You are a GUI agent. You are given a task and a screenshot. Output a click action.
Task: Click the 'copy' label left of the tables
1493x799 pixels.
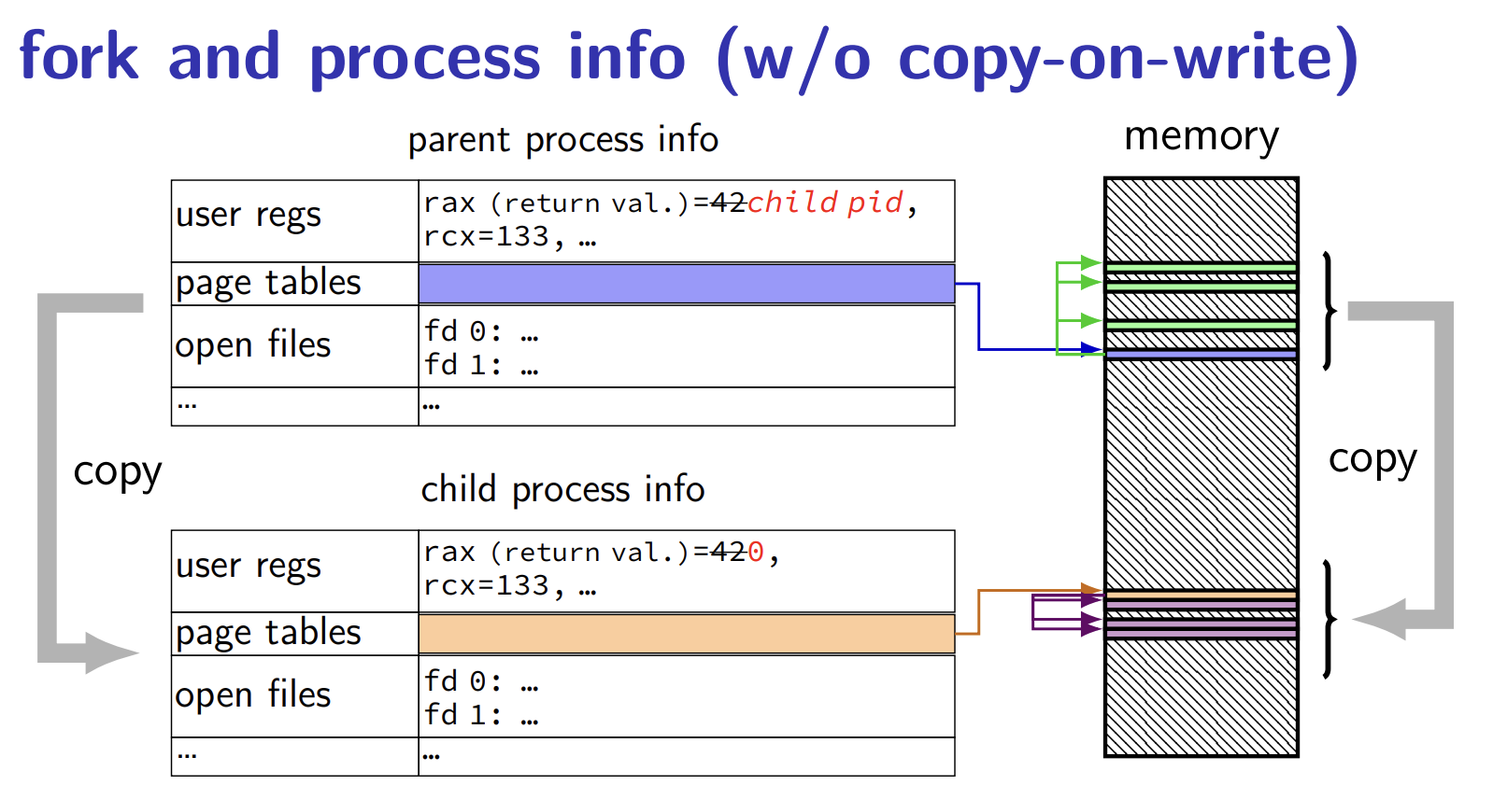click(x=118, y=473)
